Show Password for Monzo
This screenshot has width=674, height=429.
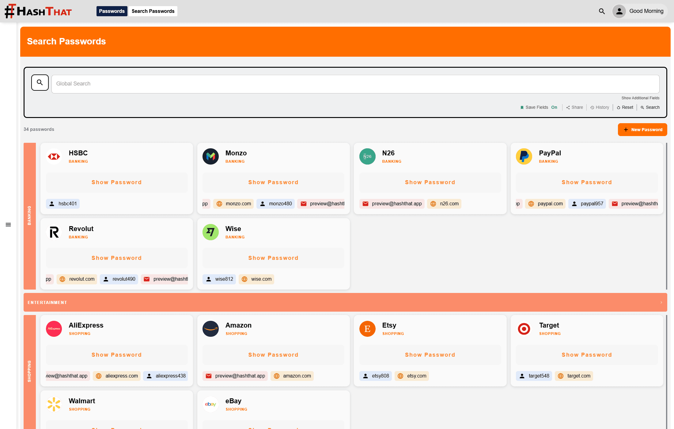coord(273,182)
